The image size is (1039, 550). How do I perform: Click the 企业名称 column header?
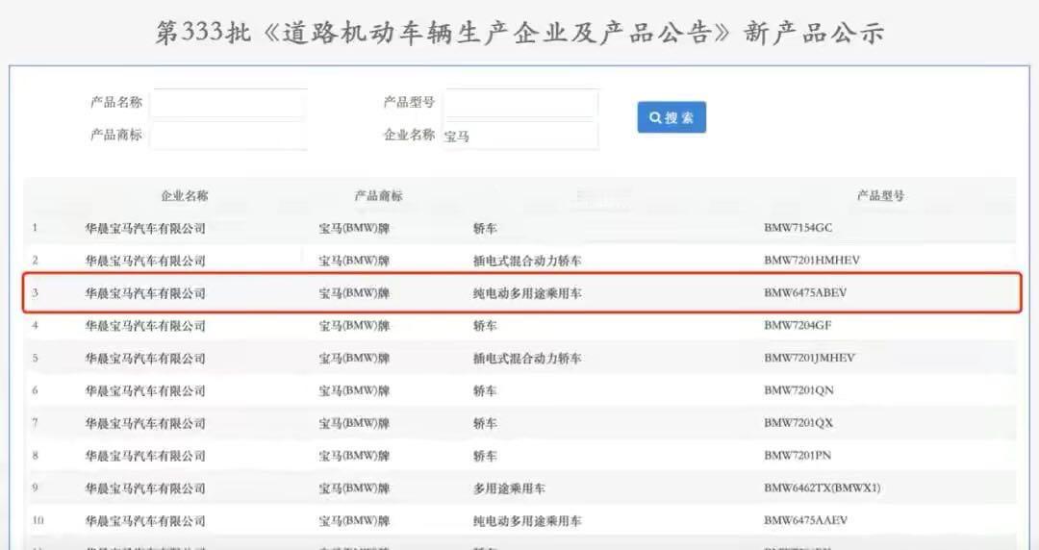(184, 195)
